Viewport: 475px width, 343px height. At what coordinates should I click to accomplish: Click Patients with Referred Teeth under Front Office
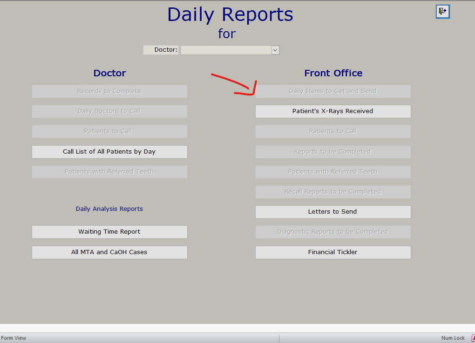(333, 172)
